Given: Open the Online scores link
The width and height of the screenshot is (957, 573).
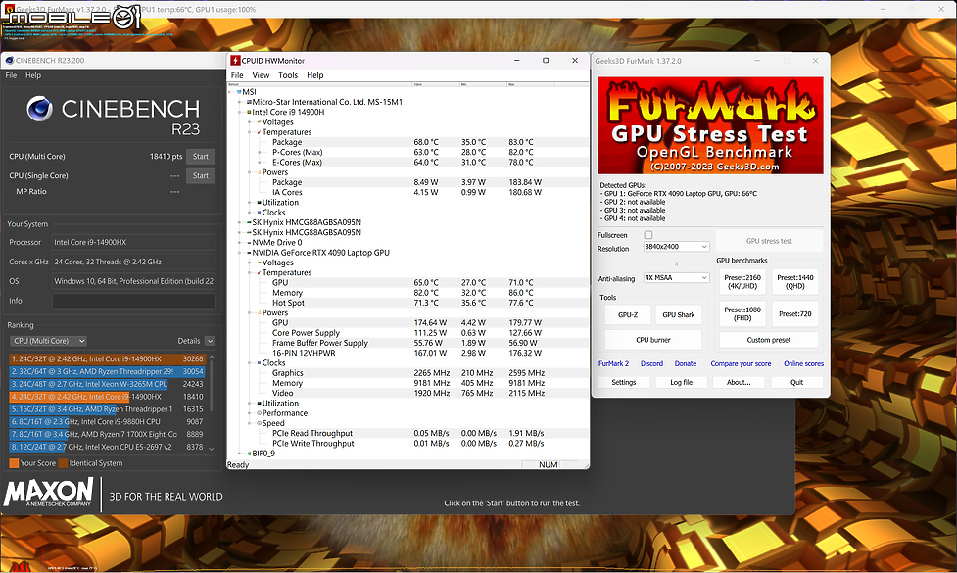Looking at the screenshot, I should [x=803, y=363].
